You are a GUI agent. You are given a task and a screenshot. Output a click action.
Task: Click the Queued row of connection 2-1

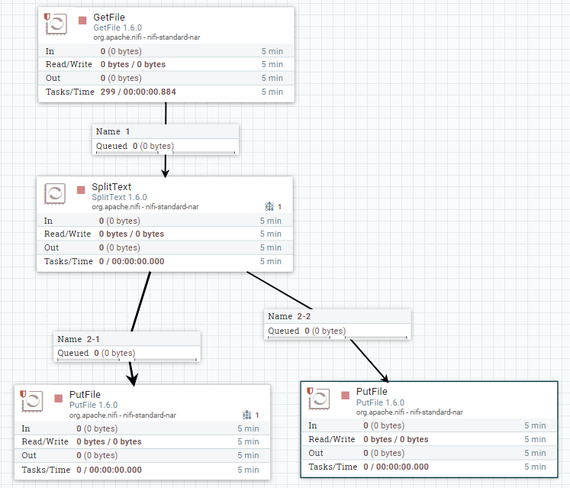click(127, 353)
